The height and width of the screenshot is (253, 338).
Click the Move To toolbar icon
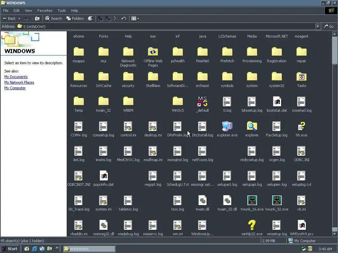100,18
